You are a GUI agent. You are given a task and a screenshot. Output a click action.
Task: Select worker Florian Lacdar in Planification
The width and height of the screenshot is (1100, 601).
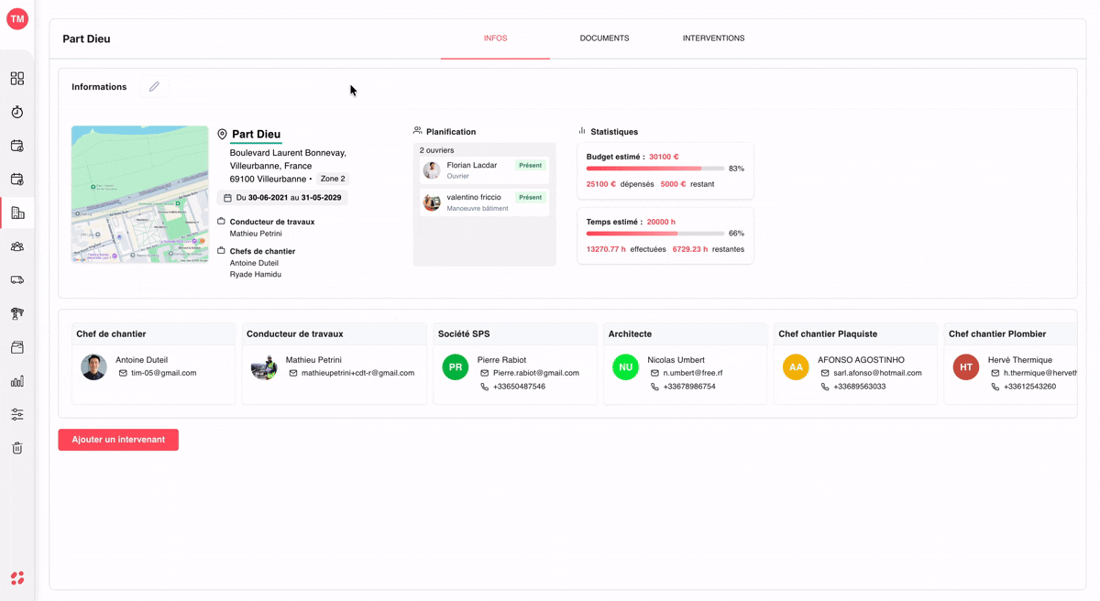click(x=484, y=170)
